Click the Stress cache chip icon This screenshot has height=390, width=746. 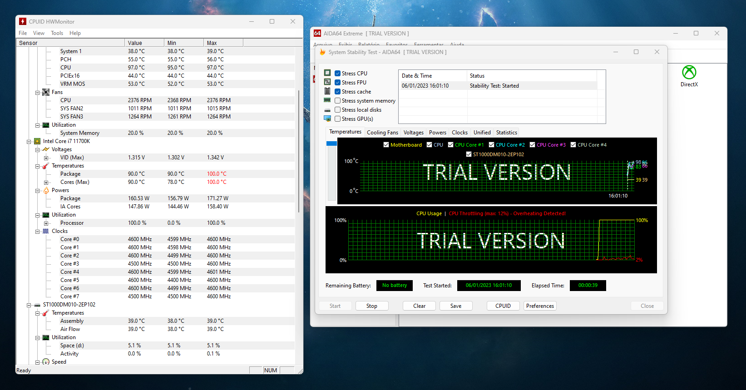[327, 91]
